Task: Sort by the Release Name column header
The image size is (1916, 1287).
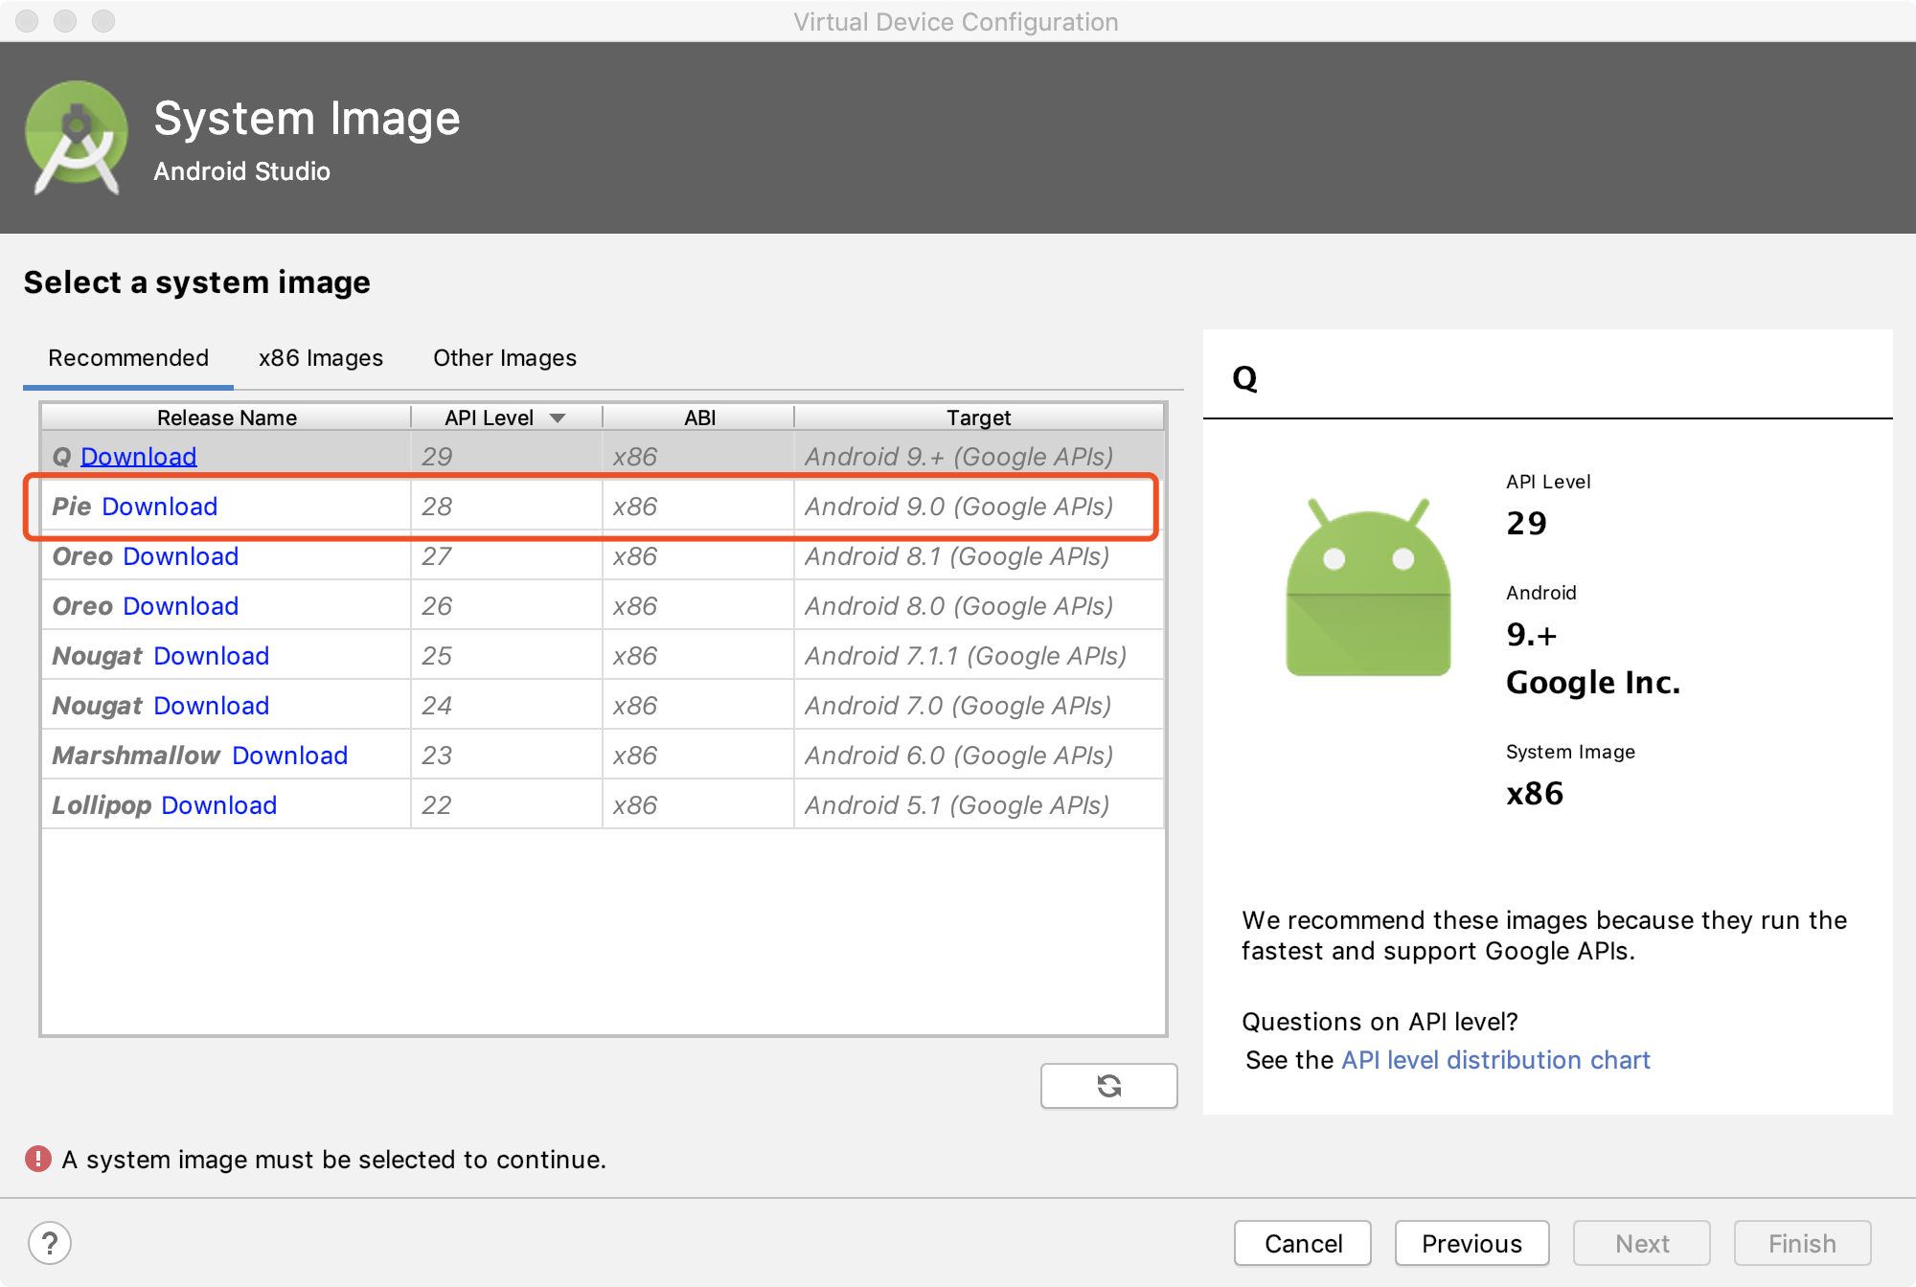Action: (226, 418)
